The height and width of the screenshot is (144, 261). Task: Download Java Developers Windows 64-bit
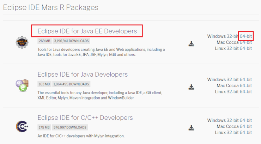point(246,79)
